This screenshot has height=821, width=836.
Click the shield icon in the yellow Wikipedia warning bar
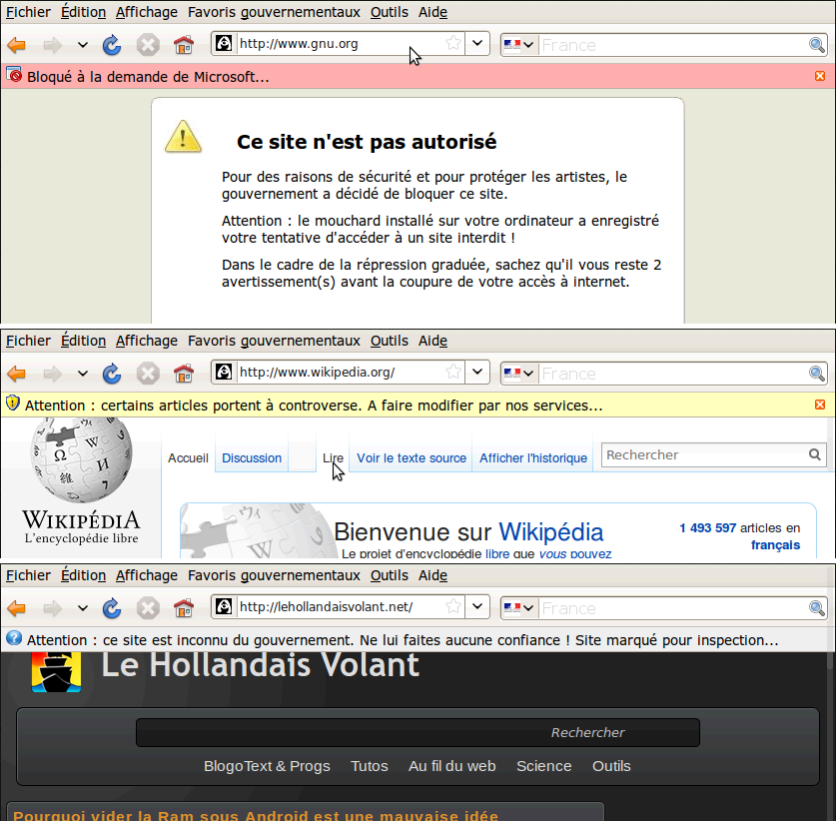point(13,404)
